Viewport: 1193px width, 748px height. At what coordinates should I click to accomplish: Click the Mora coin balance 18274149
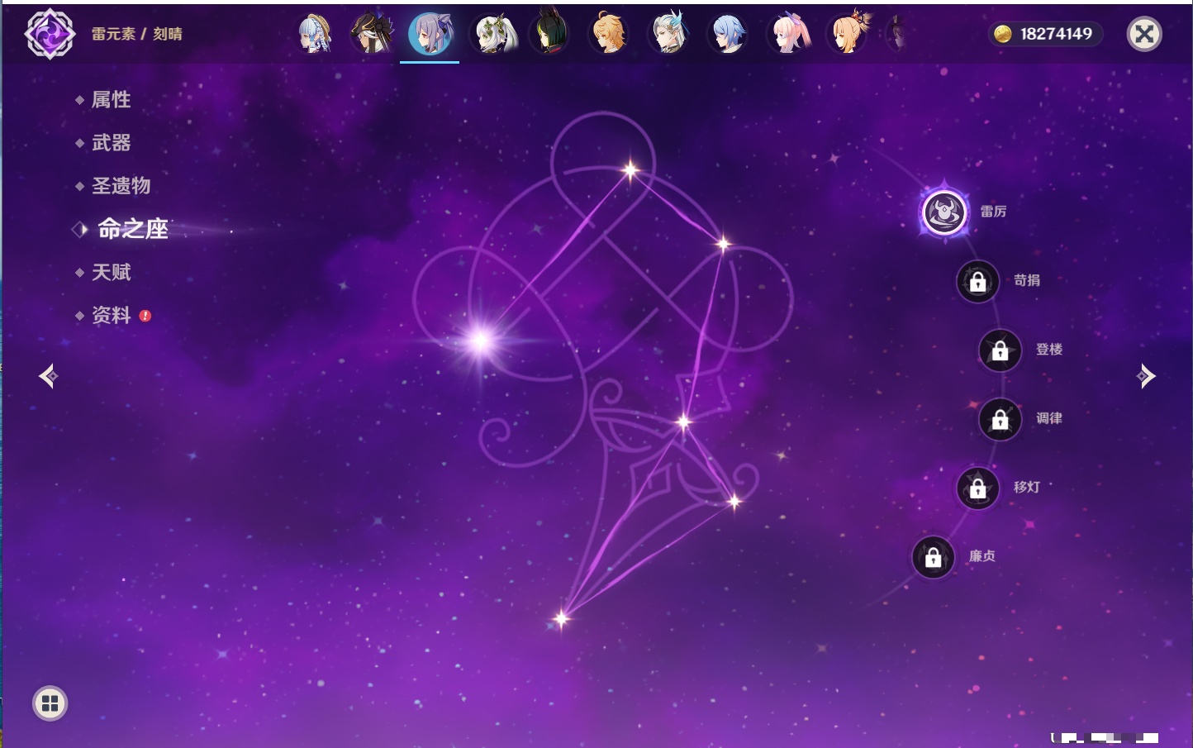1056,34
